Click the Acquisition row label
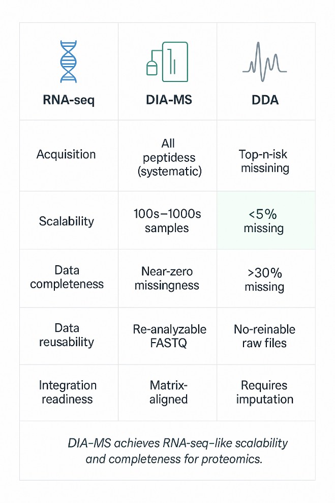Screen dimensions: 335x503 [66, 154]
